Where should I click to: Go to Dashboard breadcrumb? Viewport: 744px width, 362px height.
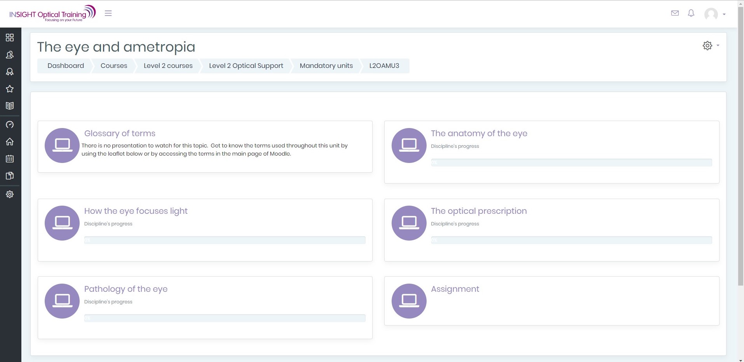coord(66,66)
